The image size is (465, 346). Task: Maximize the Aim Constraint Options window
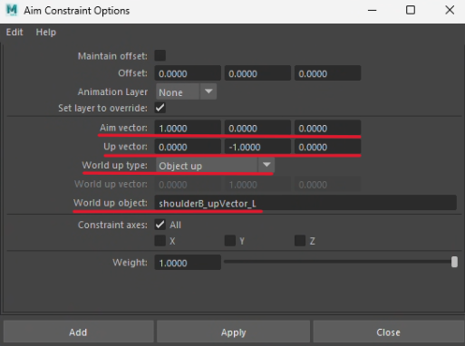(x=411, y=10)
